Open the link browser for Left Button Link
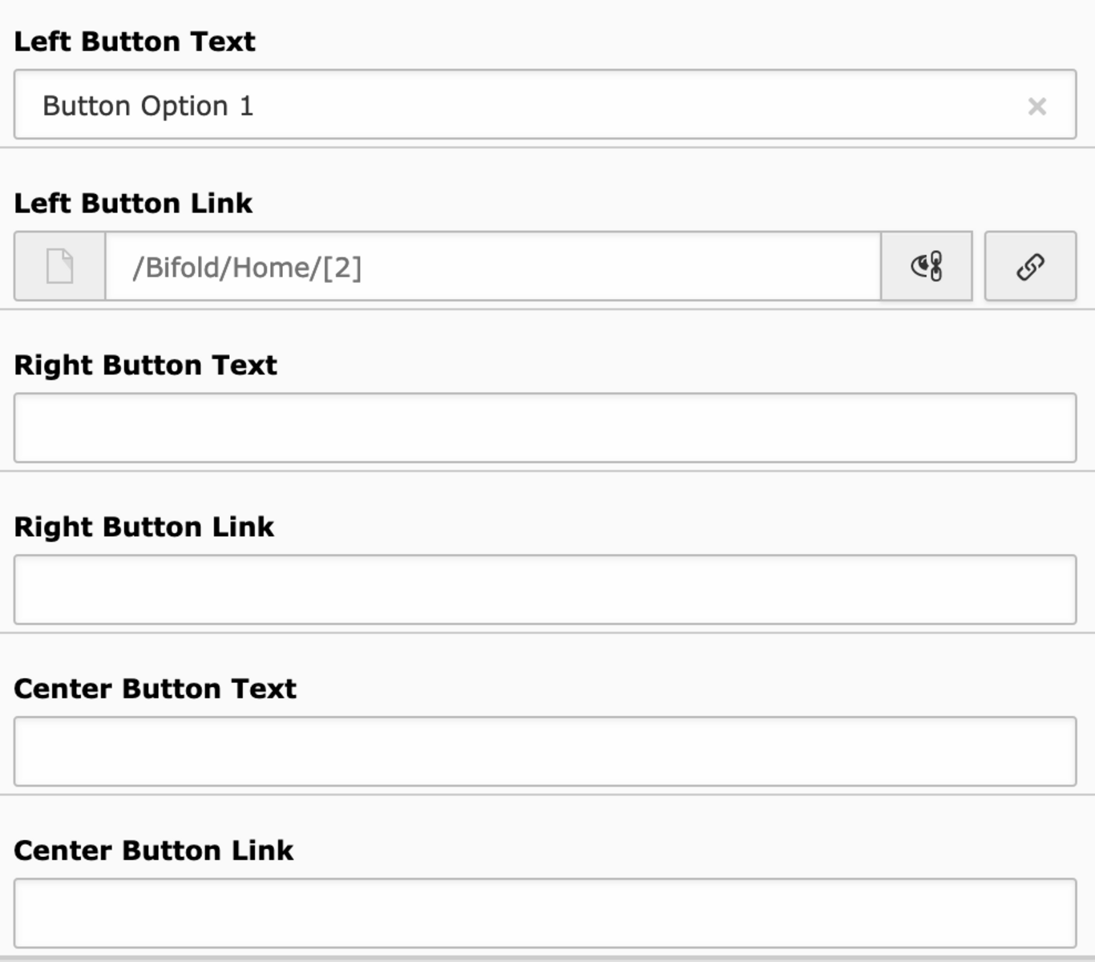This screenshot has height=962, width=1095. (1030, 267)
